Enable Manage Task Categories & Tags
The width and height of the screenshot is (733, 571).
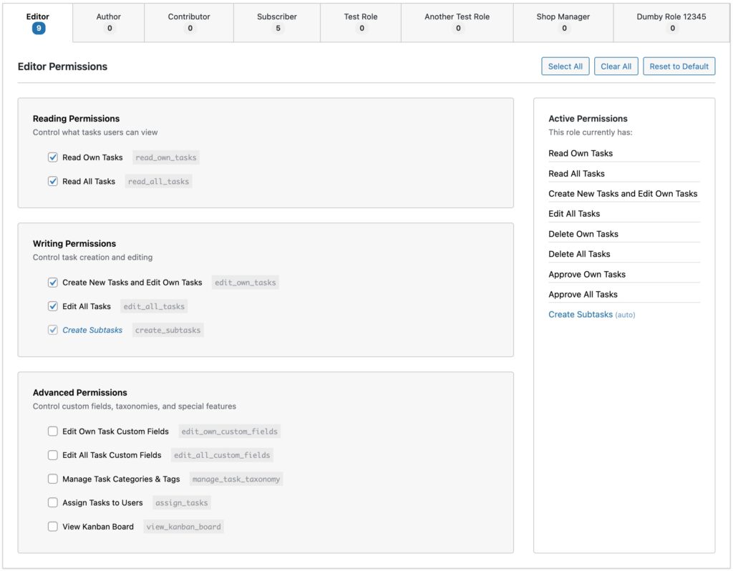click(53, 479)
